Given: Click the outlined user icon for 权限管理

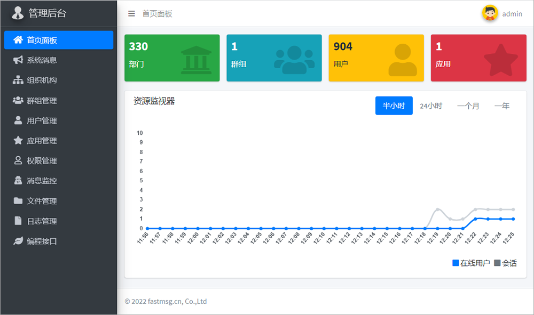Looking at the screenshot, I should click(x=18, y=160).
